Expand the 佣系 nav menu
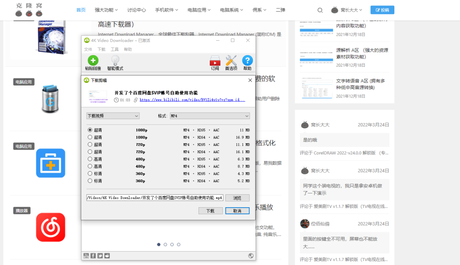This screenshot has width=460, height=265. coord(259,10)
